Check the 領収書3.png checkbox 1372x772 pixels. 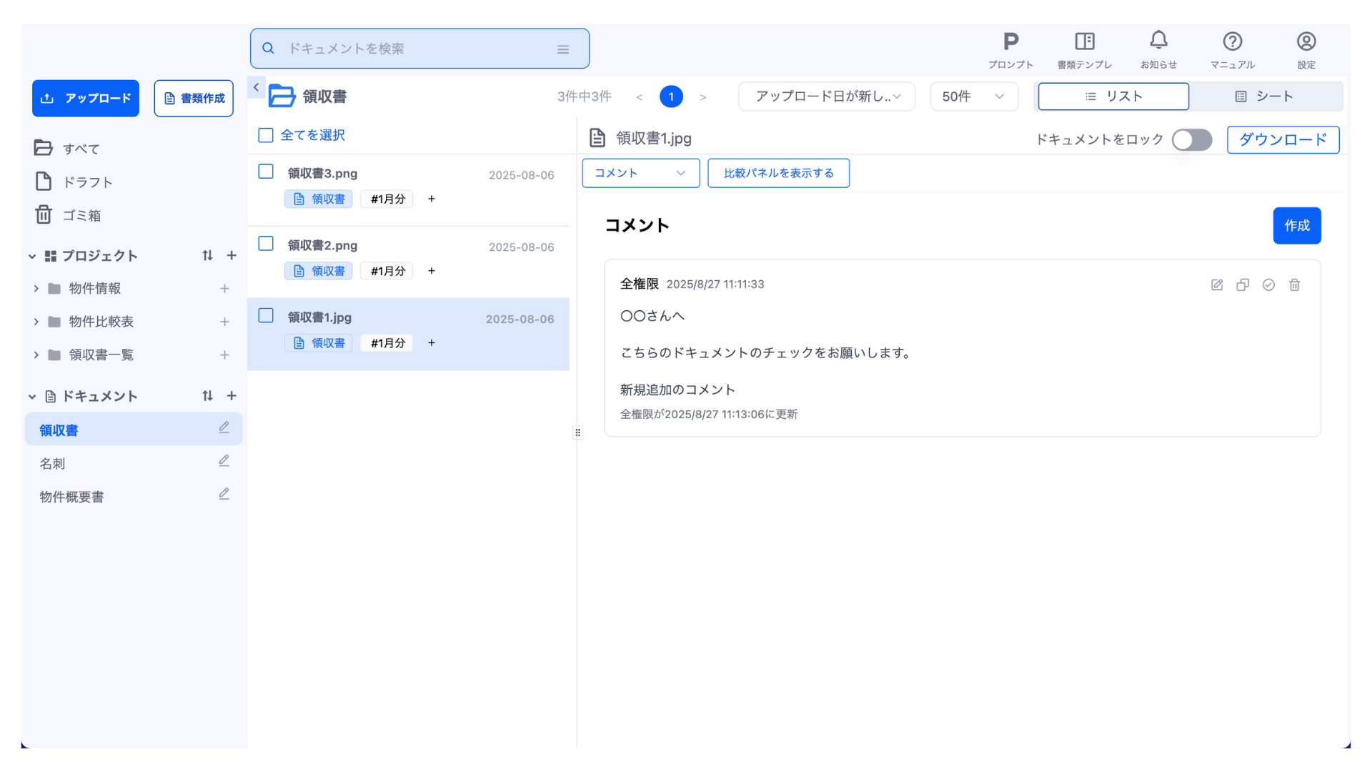(x=266, y=172)
